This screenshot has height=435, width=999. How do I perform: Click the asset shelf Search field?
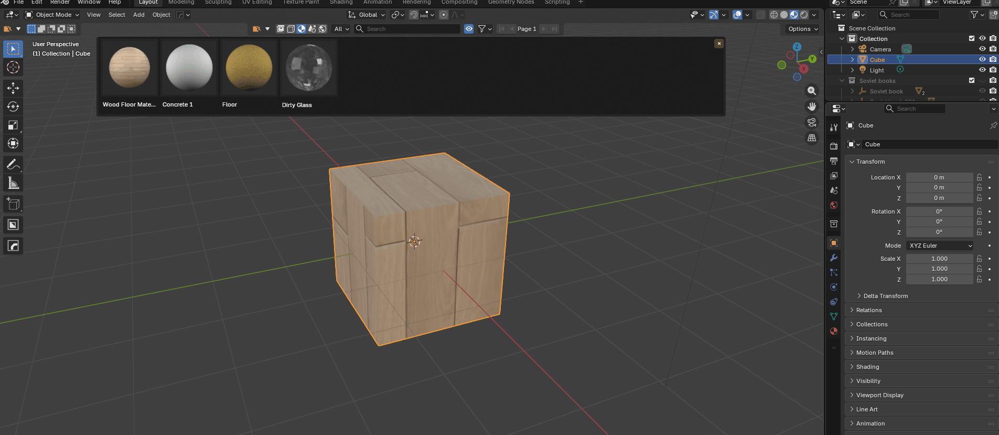pyautogui.click(x=407, y=29)
